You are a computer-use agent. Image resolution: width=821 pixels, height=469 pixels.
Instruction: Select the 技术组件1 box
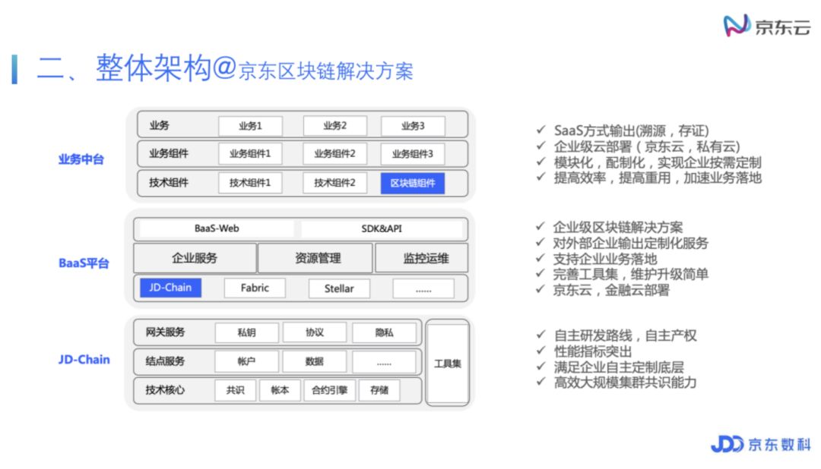pyautogui.click(x=250, y=183)
